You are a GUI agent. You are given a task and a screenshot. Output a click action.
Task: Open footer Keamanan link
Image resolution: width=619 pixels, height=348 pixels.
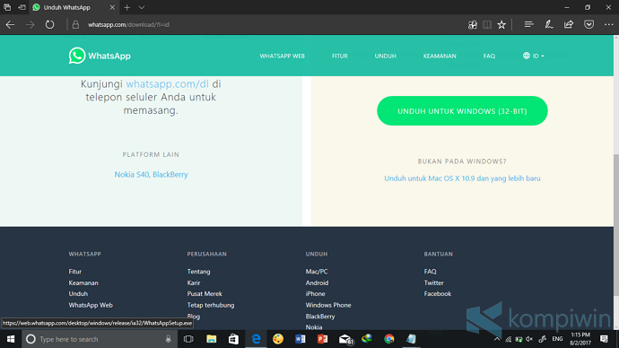pos(83,283)
